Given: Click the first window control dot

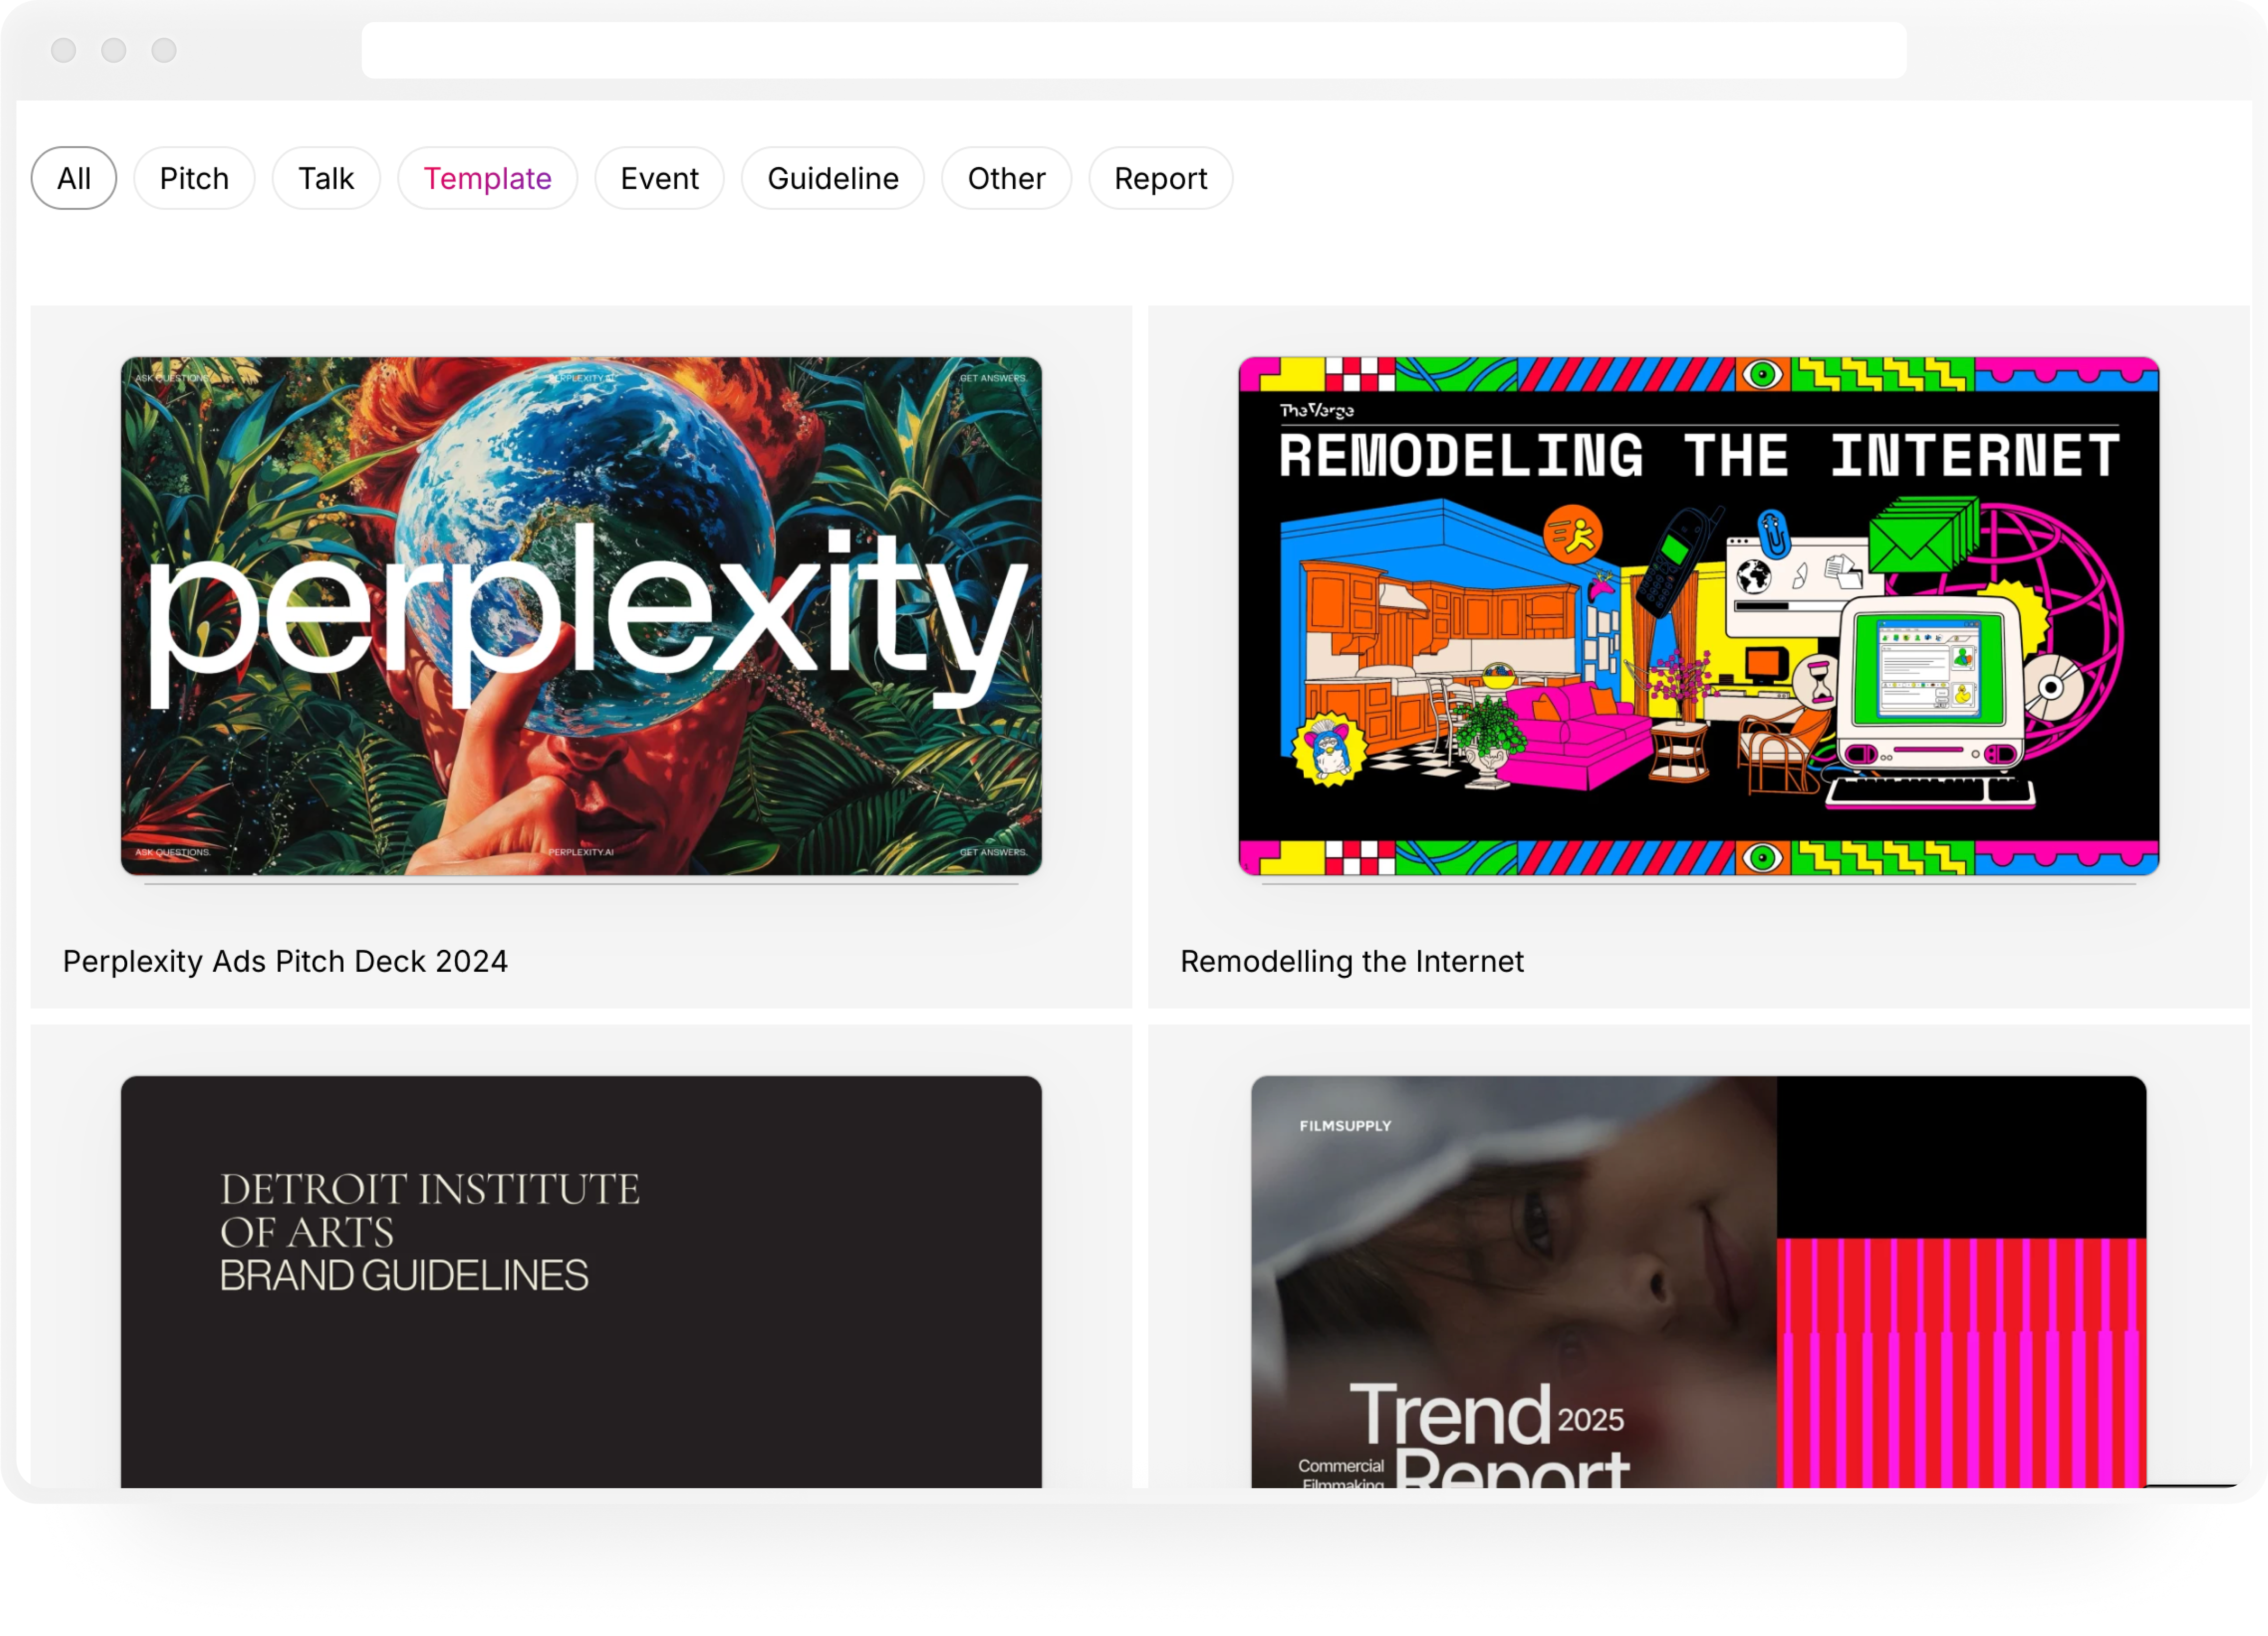Looking at the screenshot, I should click(x=64, y=50).
